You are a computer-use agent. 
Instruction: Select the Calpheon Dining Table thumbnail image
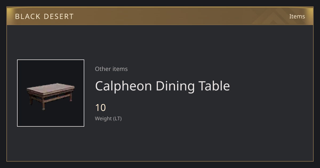tap(51, 93)
